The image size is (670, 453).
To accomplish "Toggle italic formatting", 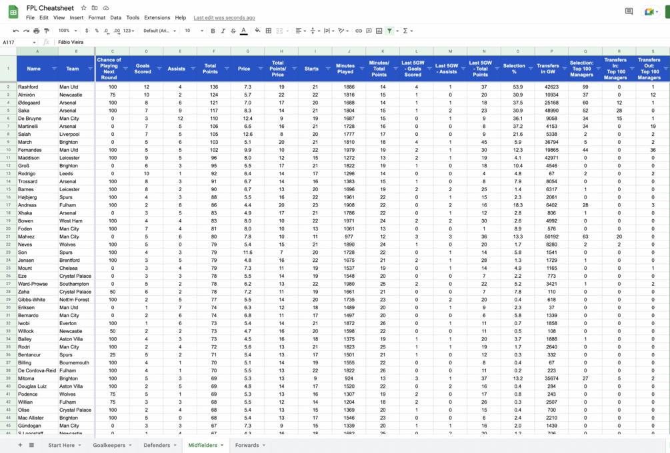I will [223, 31].
